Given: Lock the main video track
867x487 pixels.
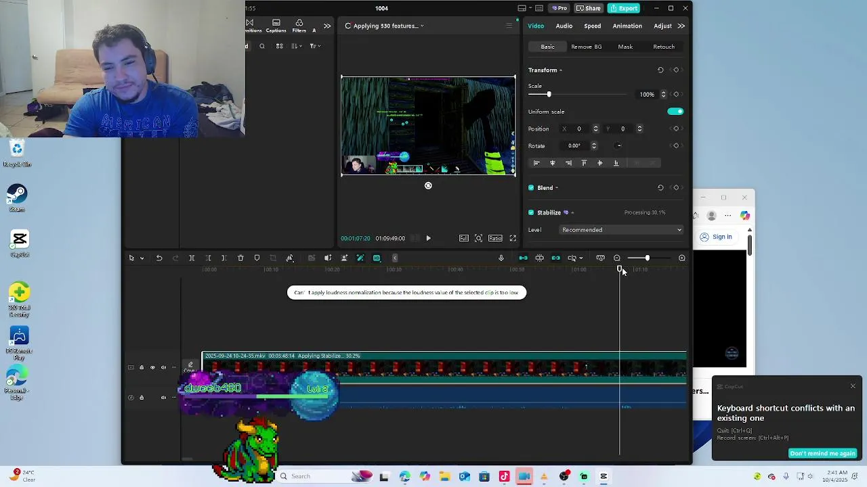Looking at the screenshot, I should tap(142, 367).
